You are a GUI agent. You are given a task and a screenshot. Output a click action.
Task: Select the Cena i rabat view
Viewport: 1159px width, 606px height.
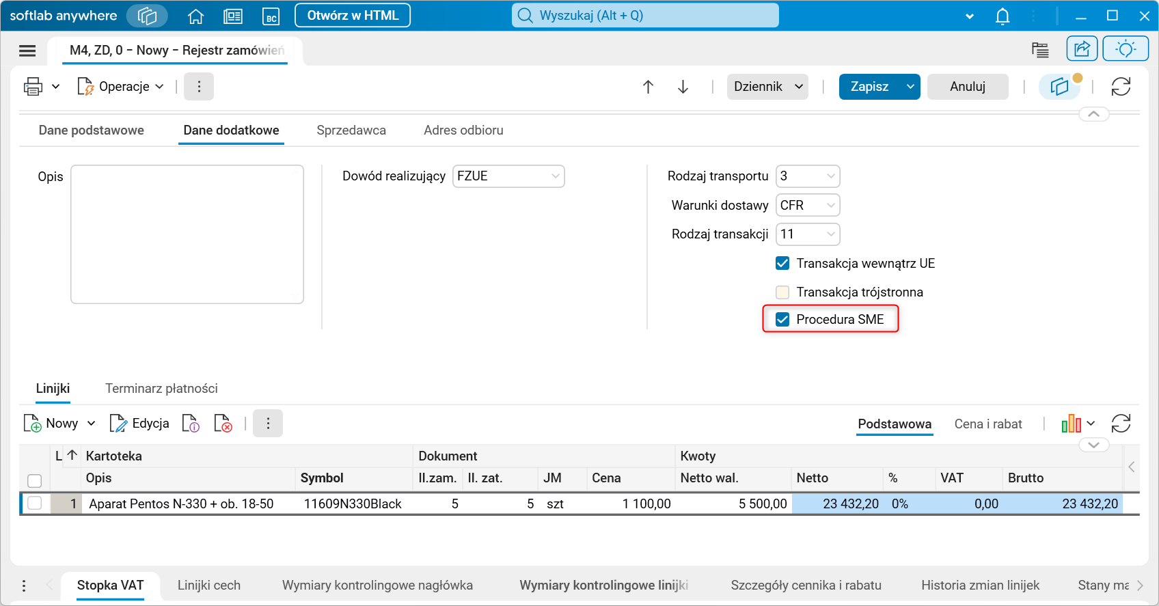[x=988, y=424]
